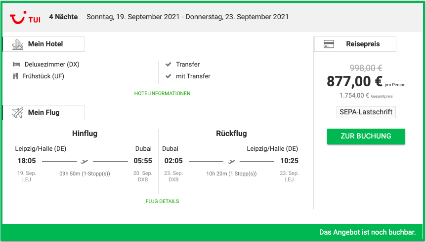Screen dimensions: 426x242
Task: Click the airplane icon beside Mein Flug
Action: coord(18,113)
